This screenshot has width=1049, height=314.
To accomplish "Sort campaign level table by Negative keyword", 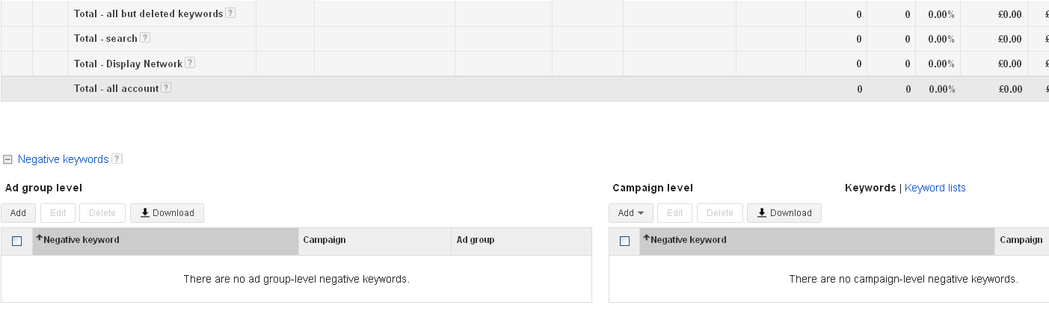I will click(x=689, y=240).
